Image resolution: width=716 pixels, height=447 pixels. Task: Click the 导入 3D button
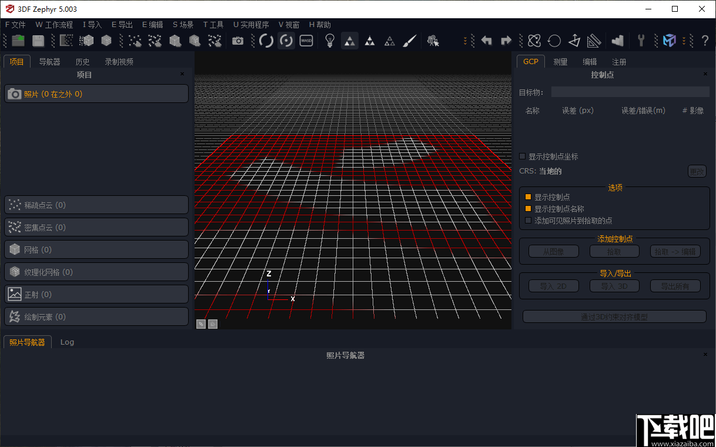coord(614,286)
